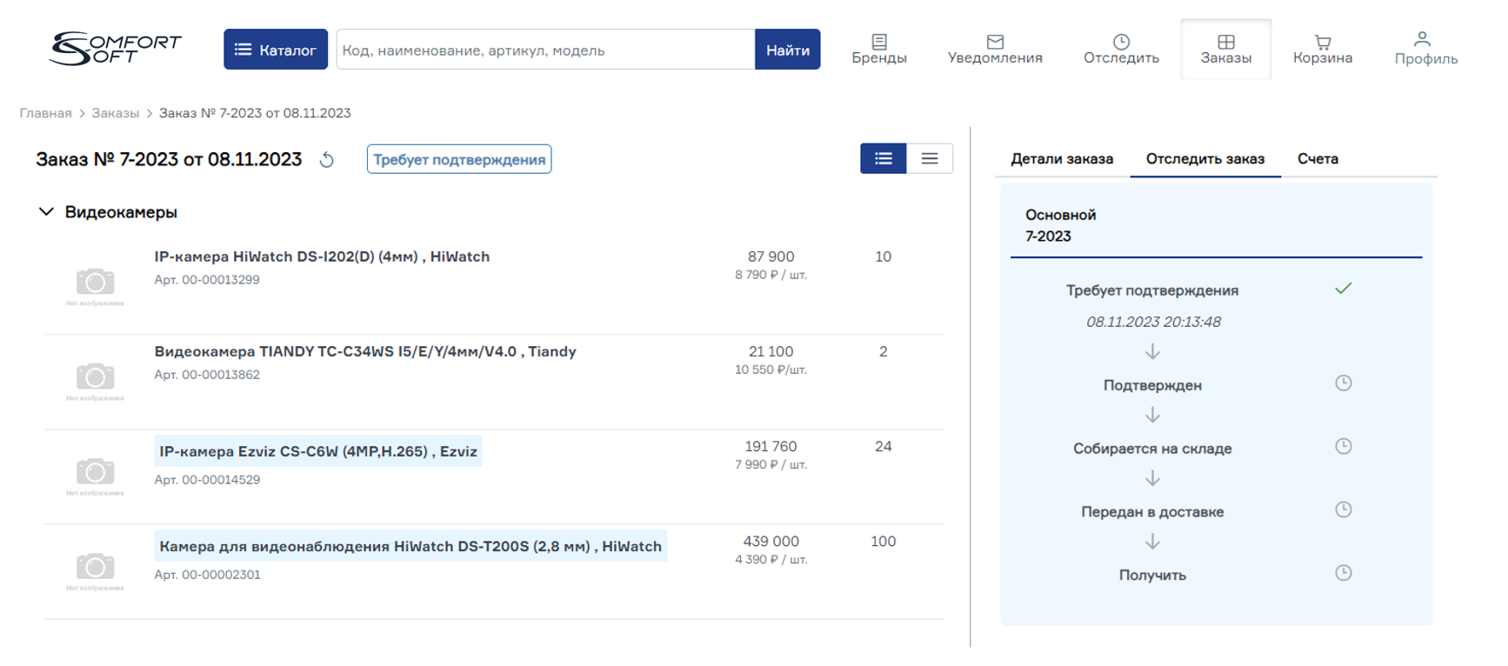Click the Track (Отследить) clock icon
The height and width of the screenshot is (666, 1508).
tap(1121, 42)
